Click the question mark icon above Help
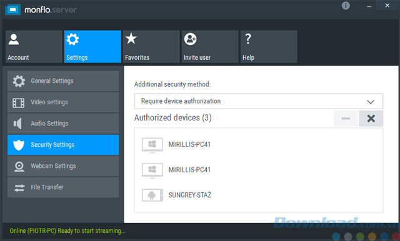 tap(248, 39)
